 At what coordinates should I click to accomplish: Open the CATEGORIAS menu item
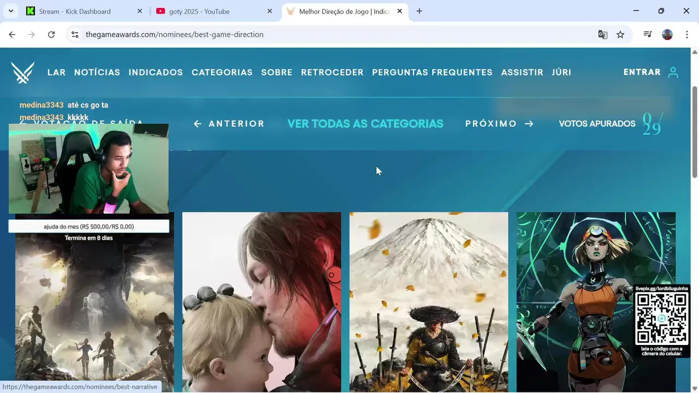(x=222, y=72)
